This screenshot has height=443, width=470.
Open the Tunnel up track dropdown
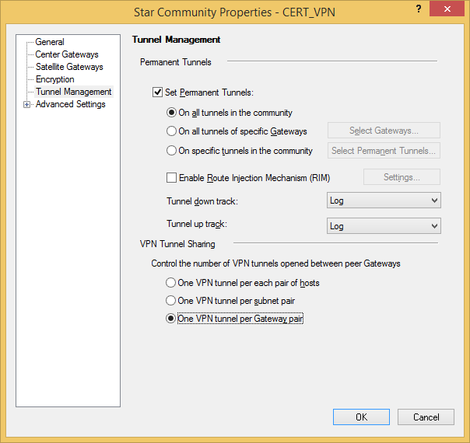click(384, 226)
